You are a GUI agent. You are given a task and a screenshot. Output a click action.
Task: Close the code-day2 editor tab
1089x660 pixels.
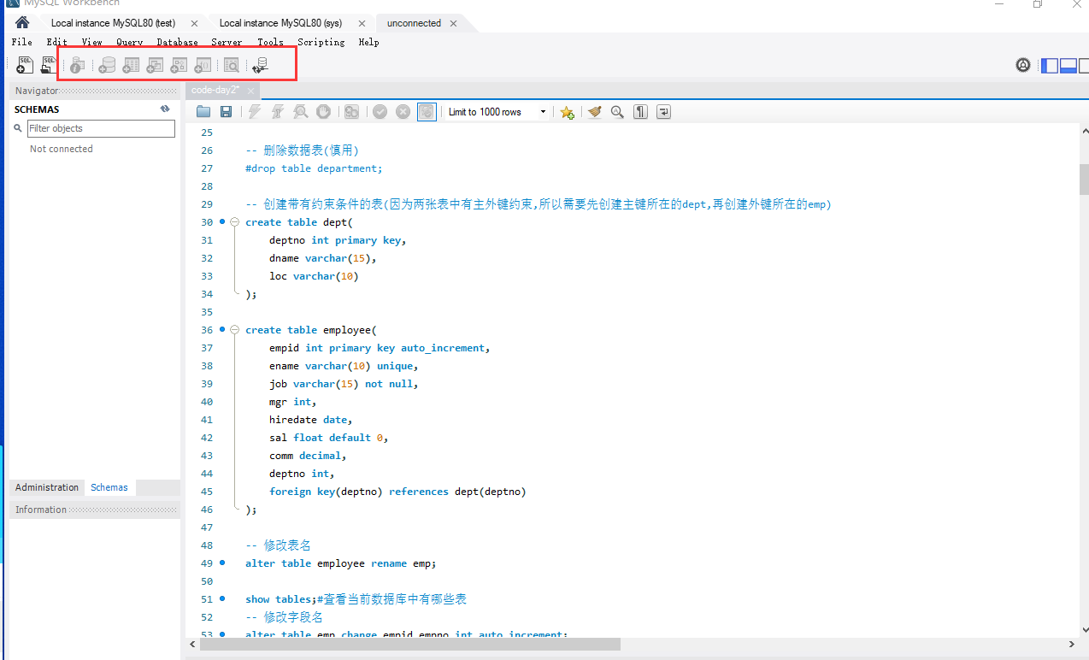coord(251,90)
